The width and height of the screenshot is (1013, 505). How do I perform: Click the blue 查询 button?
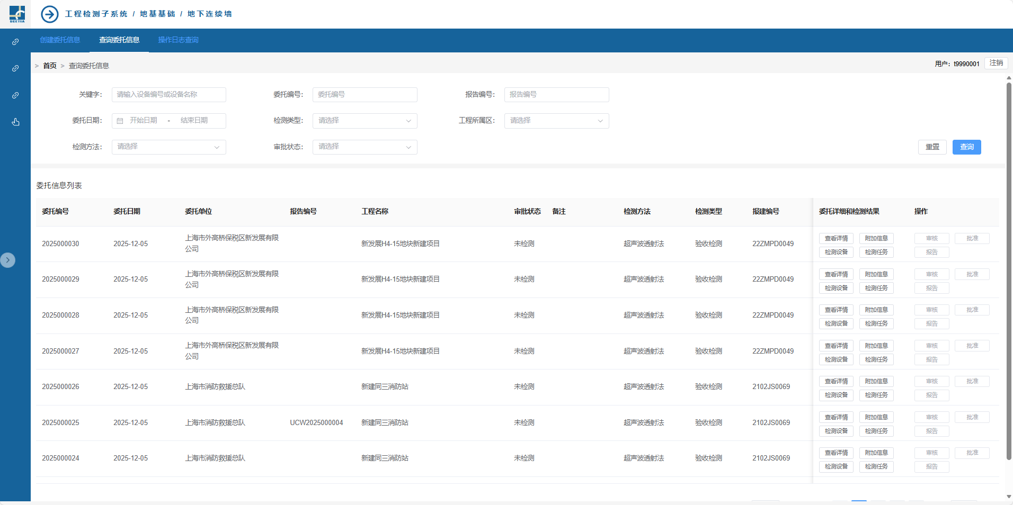(x=966, y=147)
